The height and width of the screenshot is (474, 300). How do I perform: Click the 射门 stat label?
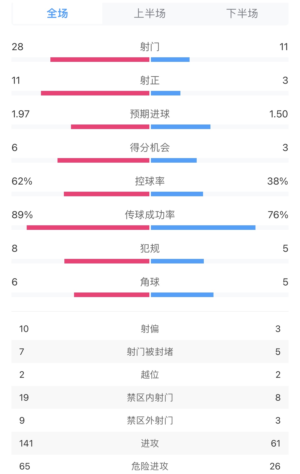click(150, 47)
